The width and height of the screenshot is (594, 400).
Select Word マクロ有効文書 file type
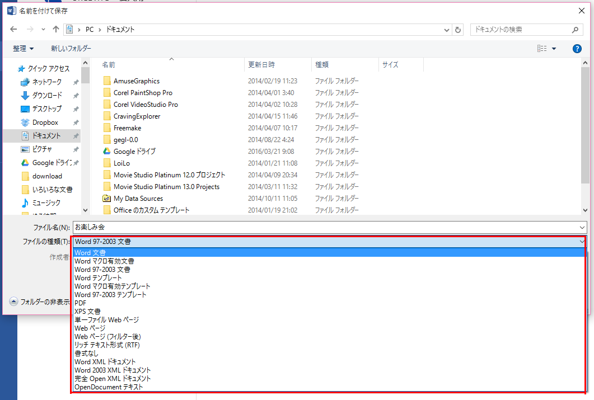coord(104,261)
